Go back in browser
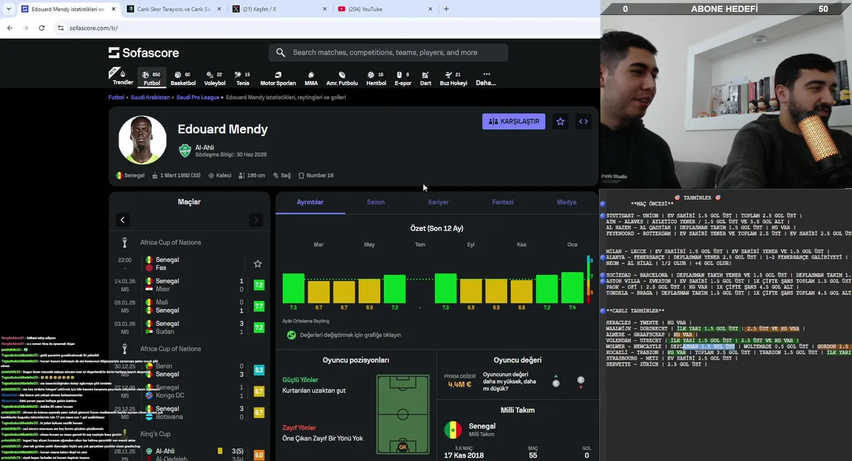The image size is (852, 461). click(x=10, y=28)
